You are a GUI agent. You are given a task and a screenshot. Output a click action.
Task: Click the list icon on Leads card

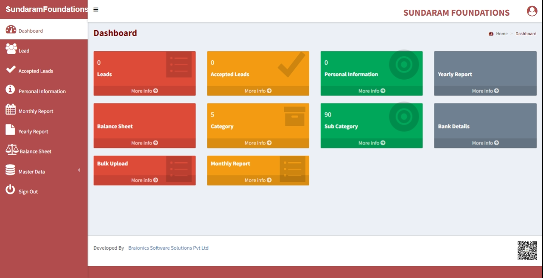179,64
